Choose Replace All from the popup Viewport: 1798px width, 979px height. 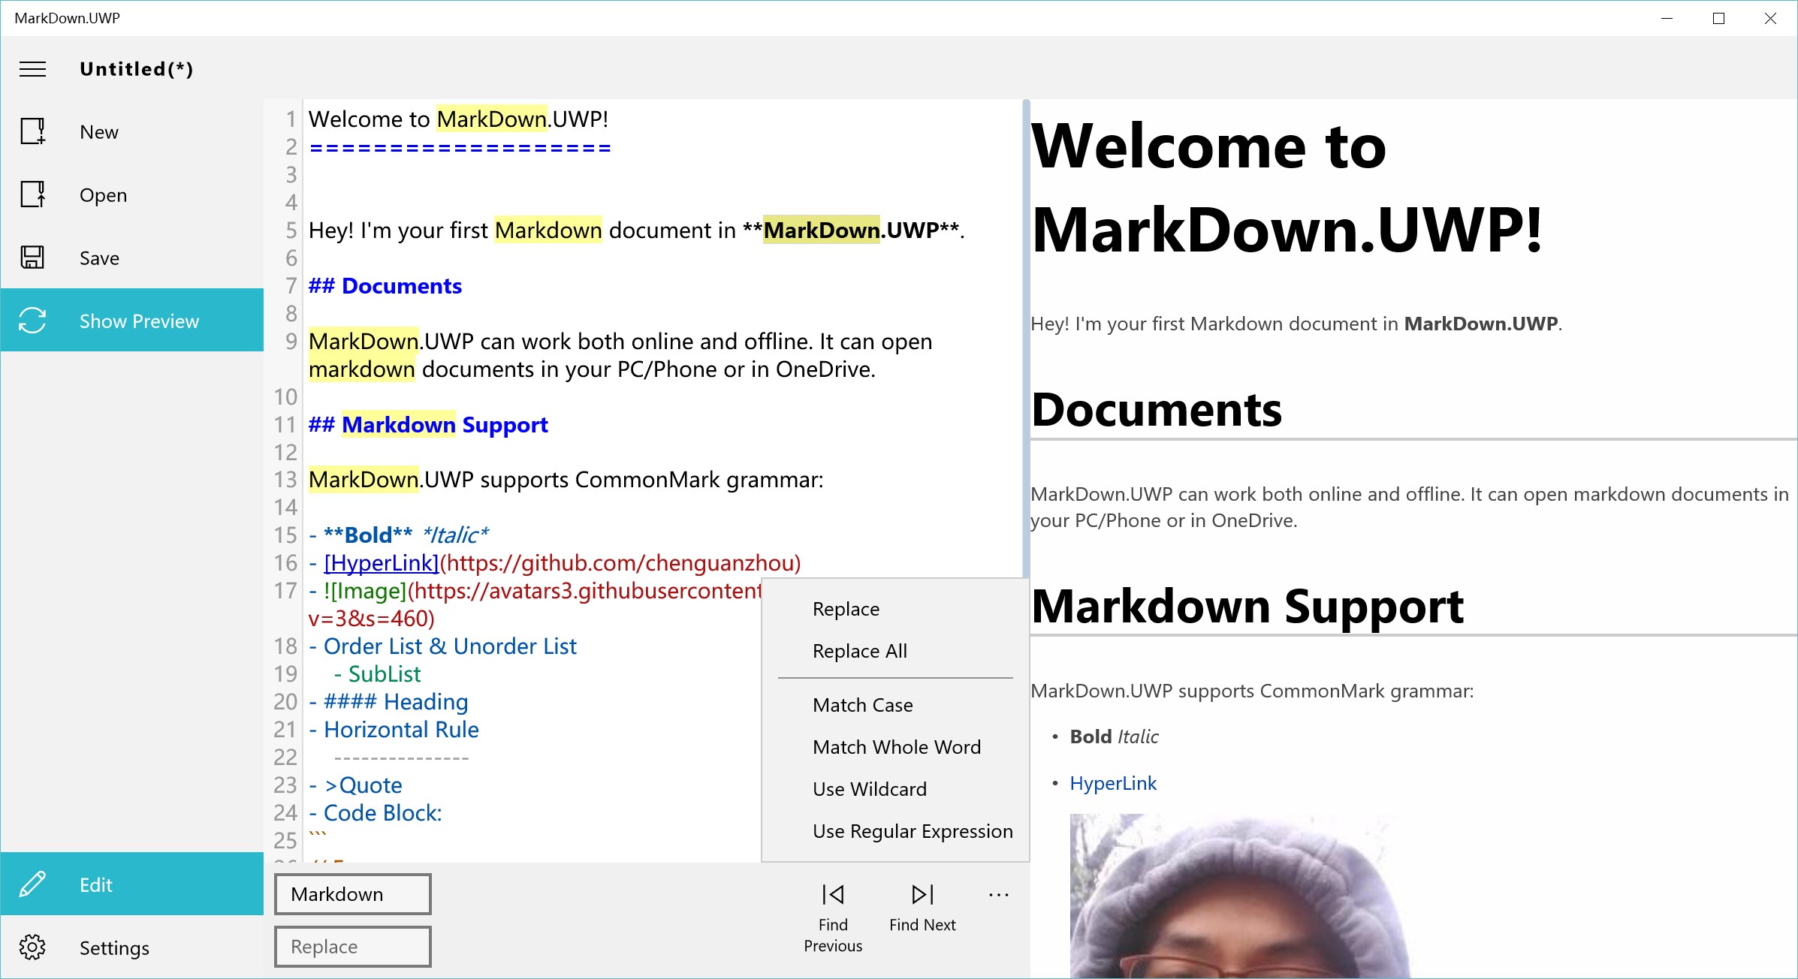tap(859, 651)
